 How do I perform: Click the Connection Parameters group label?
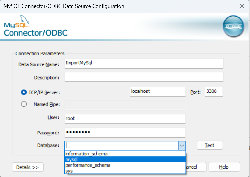click(x=40, y=54)
